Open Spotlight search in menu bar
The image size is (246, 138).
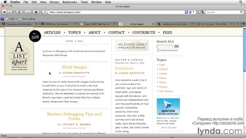click(x=241, y=2)
